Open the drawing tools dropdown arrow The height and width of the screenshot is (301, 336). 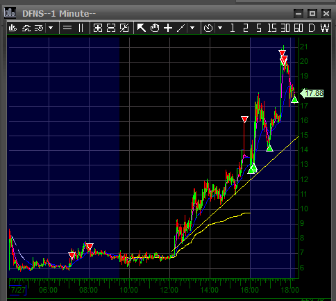click(192, 29)
